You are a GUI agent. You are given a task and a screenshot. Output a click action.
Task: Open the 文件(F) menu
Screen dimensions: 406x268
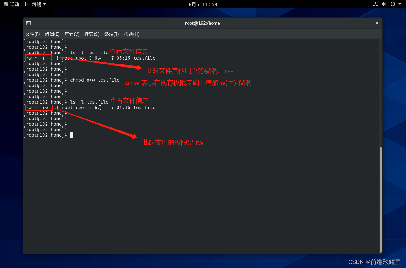[33, 34]
